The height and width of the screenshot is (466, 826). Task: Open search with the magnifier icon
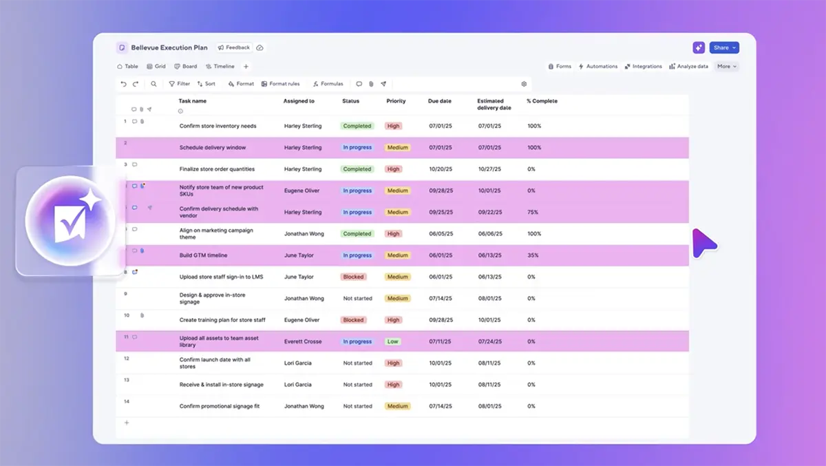click(153, 84)
